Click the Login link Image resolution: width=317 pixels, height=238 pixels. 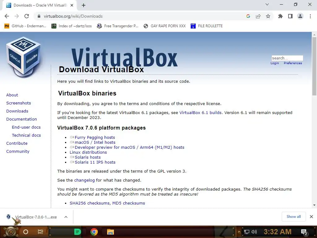click(x=275, y=63)
